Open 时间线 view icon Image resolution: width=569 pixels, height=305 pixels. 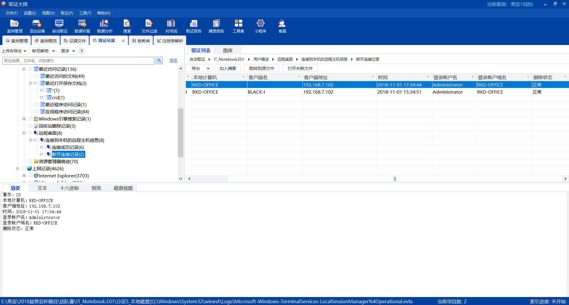point(171,26)
